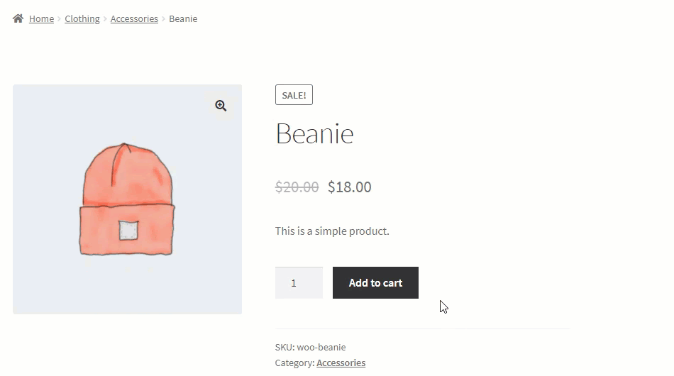This screenshot has height=376, width=674.
Task: Open the magnifier zoom icon on product image
Action: (x=221, y=106)
